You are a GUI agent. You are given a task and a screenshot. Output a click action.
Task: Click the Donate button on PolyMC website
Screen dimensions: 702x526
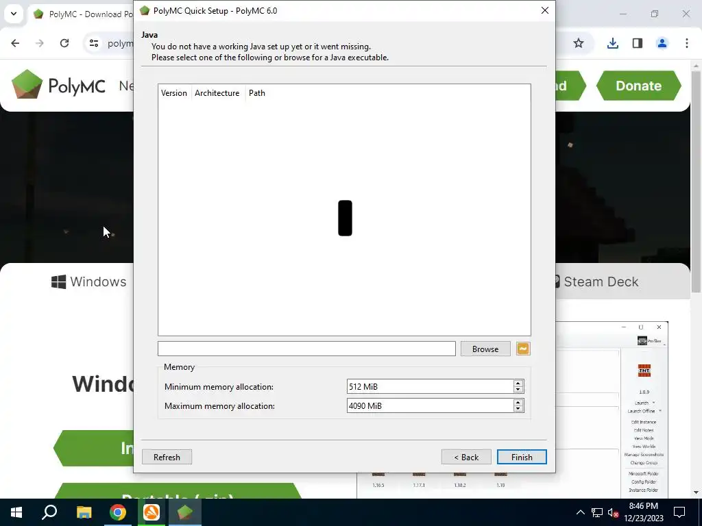pyautogui.click(x=638, y=86)
